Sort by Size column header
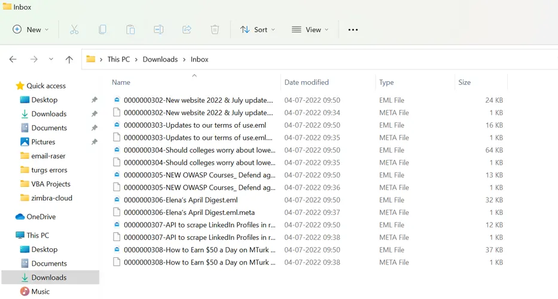 point(464,82)
